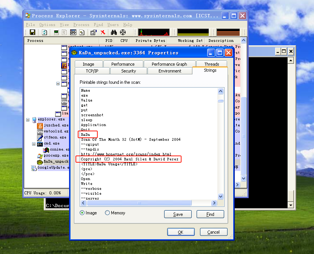Collapse the explorer.exe tree node
The height and width of the screenshot is (254, 314).
[28, 120]
